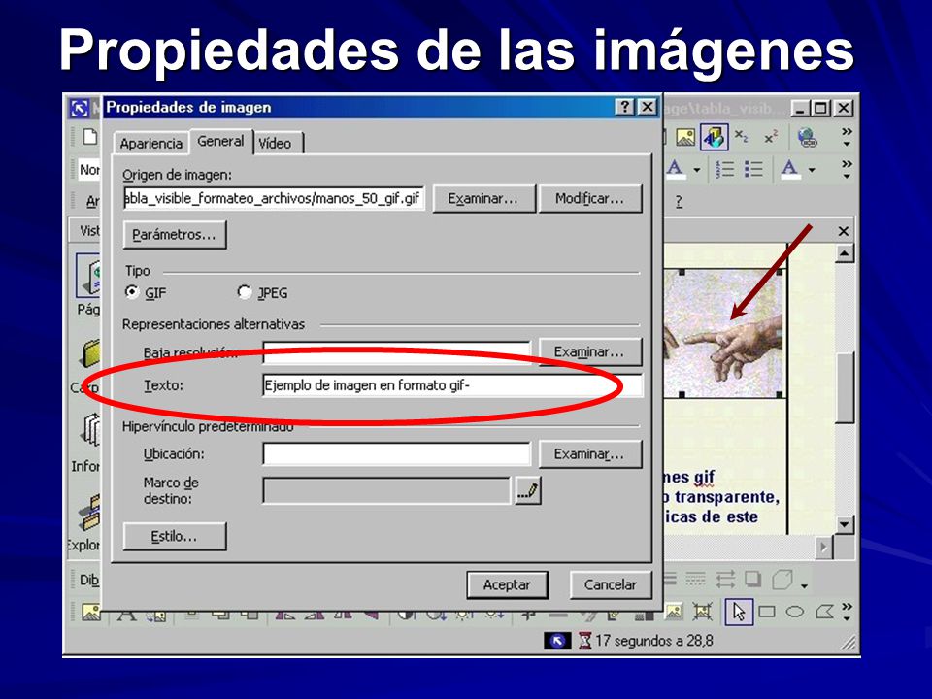Click the insert picture icon at bottom-left toolbar
932x699 pixels.
click(91, 612)
